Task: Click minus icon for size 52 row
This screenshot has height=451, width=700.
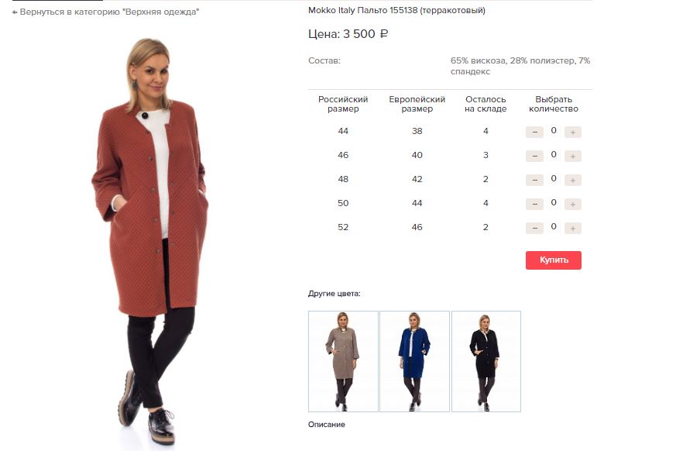Action: pos(534,229)
